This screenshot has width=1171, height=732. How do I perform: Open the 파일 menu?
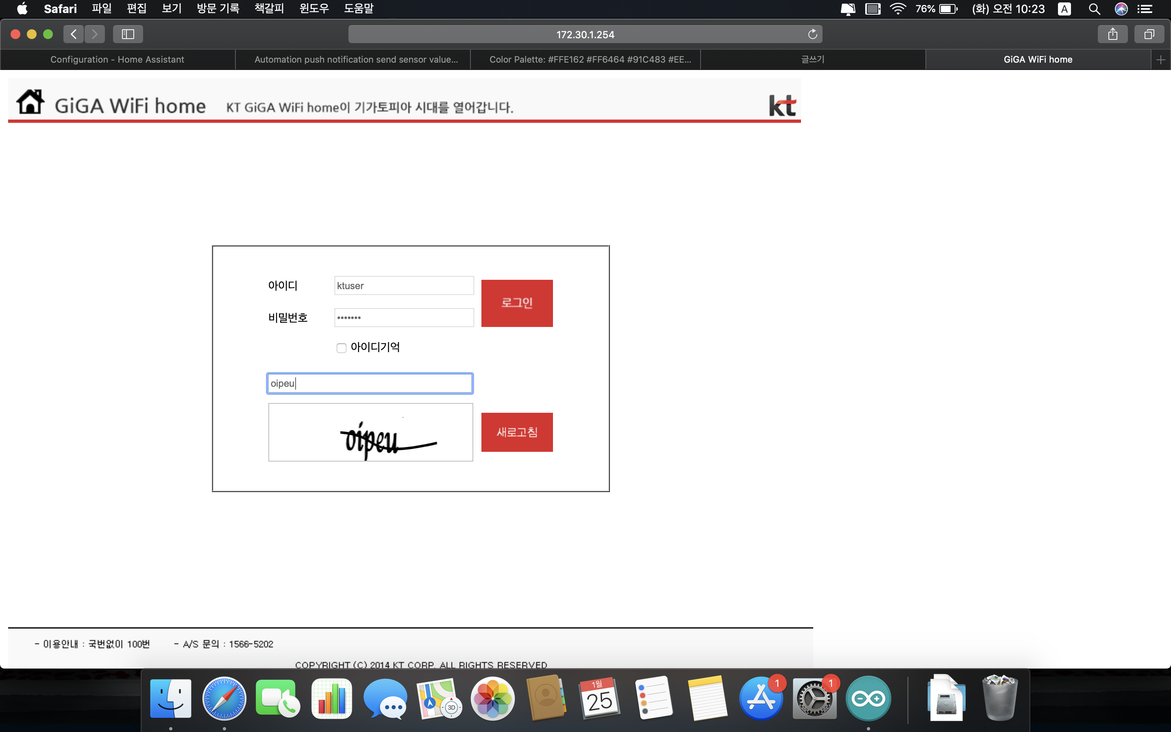coord(102,9)
